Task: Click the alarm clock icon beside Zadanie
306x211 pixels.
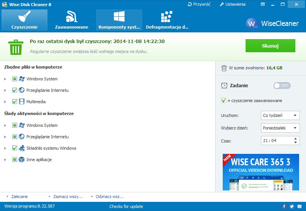Action: tap(224, 86)
